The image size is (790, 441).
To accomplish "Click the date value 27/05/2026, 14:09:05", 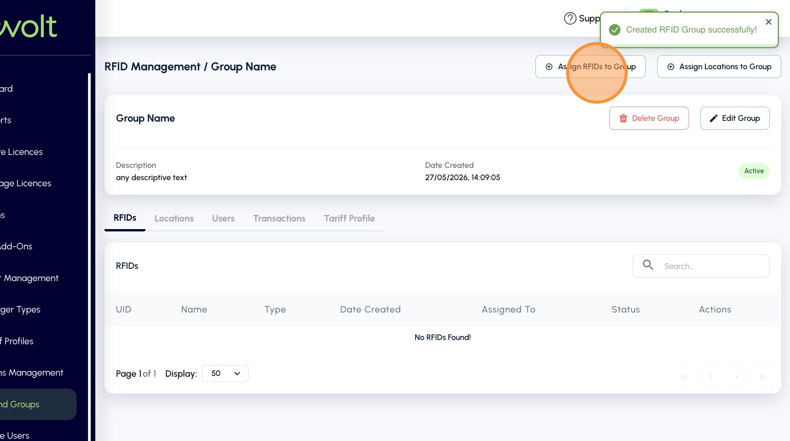I will point(462,177).
